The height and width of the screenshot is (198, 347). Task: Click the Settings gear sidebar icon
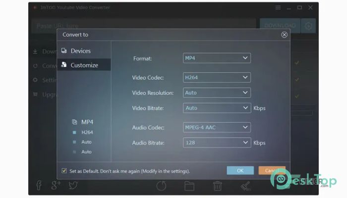pos(35,80)
